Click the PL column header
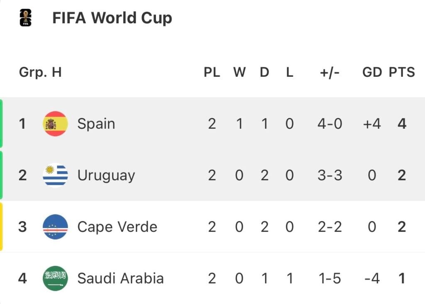 [x=212, y=72]
